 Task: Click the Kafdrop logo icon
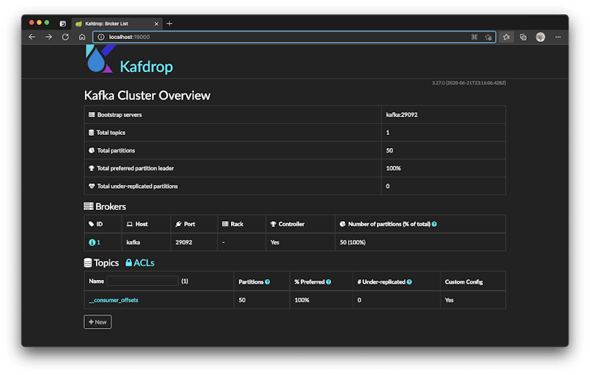pos(100,60)
